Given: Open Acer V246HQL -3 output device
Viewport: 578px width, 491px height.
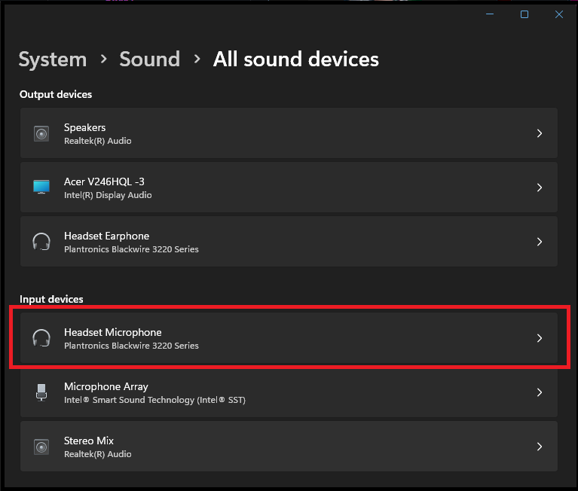Looking at the screenshot, I should (x=289, y=188).
